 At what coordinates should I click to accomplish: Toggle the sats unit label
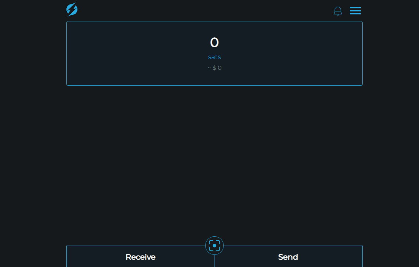point(215,57)
